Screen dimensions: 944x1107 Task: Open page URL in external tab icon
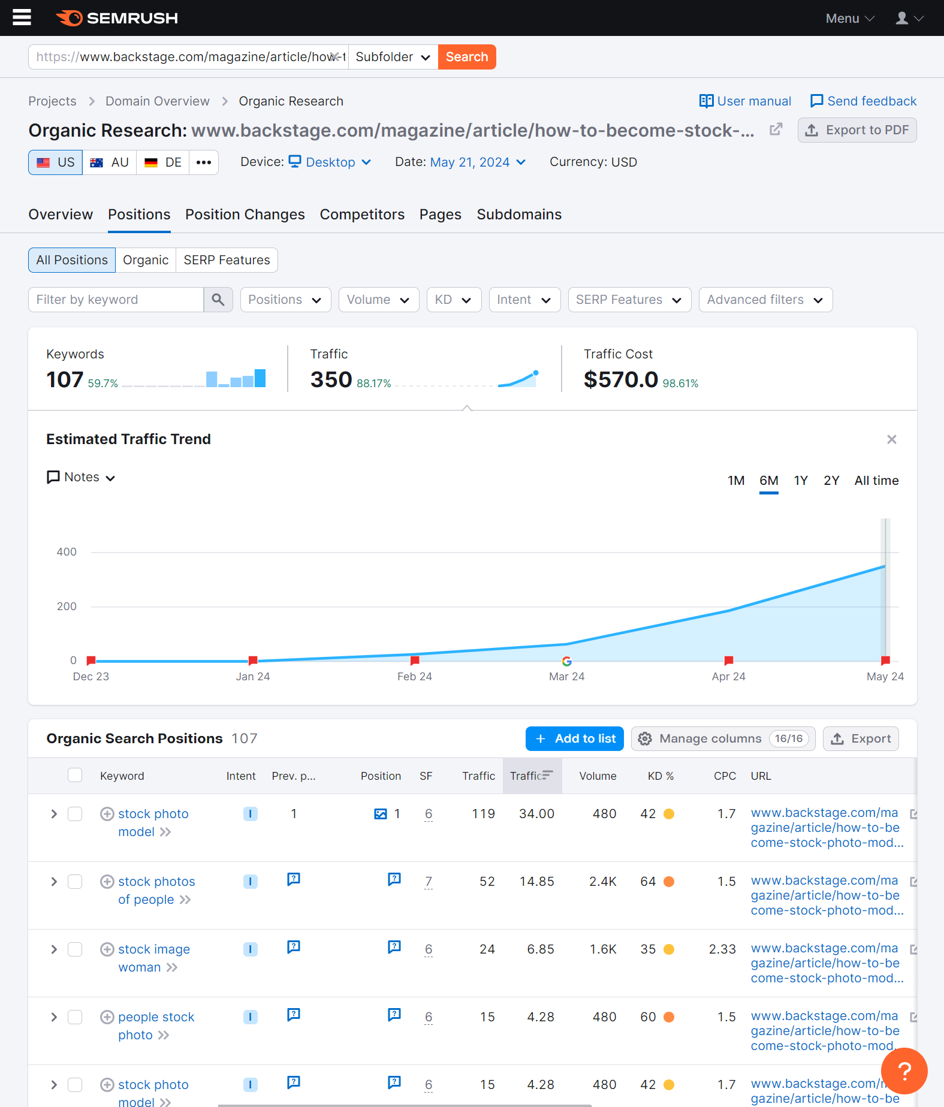tap(776, 129)
